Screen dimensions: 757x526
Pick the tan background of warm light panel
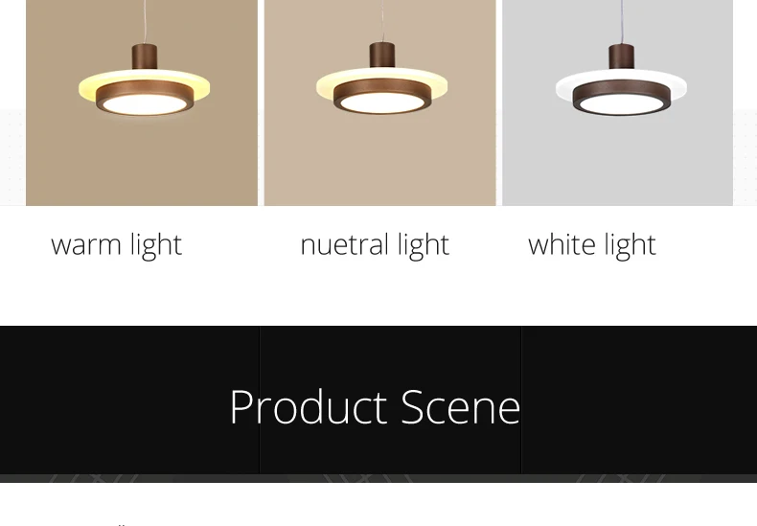click(x=142, y=164)
